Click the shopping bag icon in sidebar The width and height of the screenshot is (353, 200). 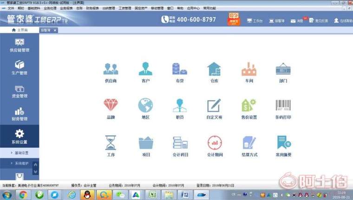[20, 176]
